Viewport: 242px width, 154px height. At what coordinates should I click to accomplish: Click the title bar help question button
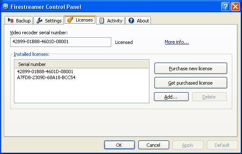(x=225, y=7)
